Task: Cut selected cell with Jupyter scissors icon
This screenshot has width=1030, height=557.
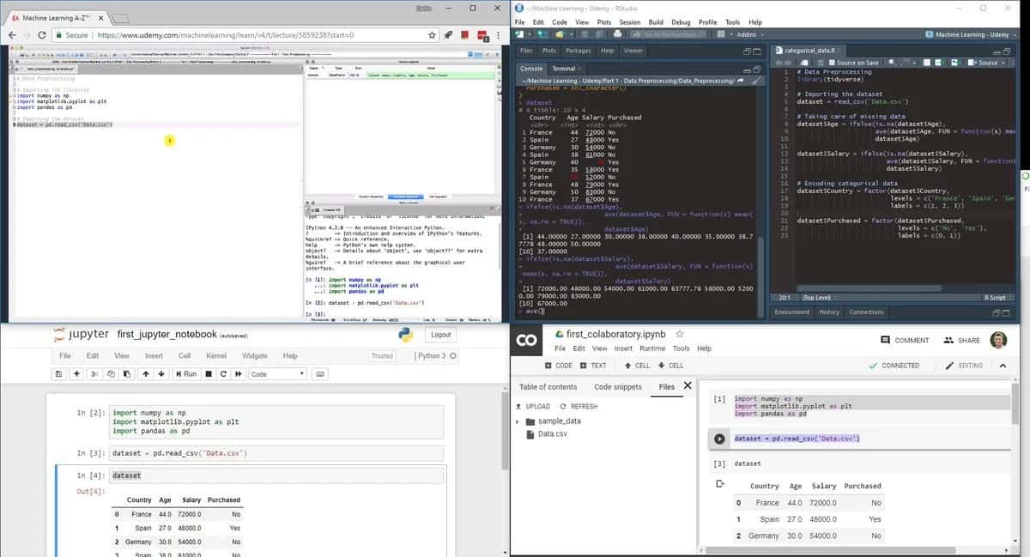Action: [95, 374]
